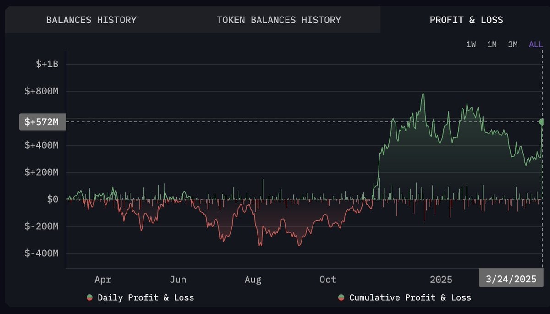Click the highest peak of the cumulative line

point(423,94)
